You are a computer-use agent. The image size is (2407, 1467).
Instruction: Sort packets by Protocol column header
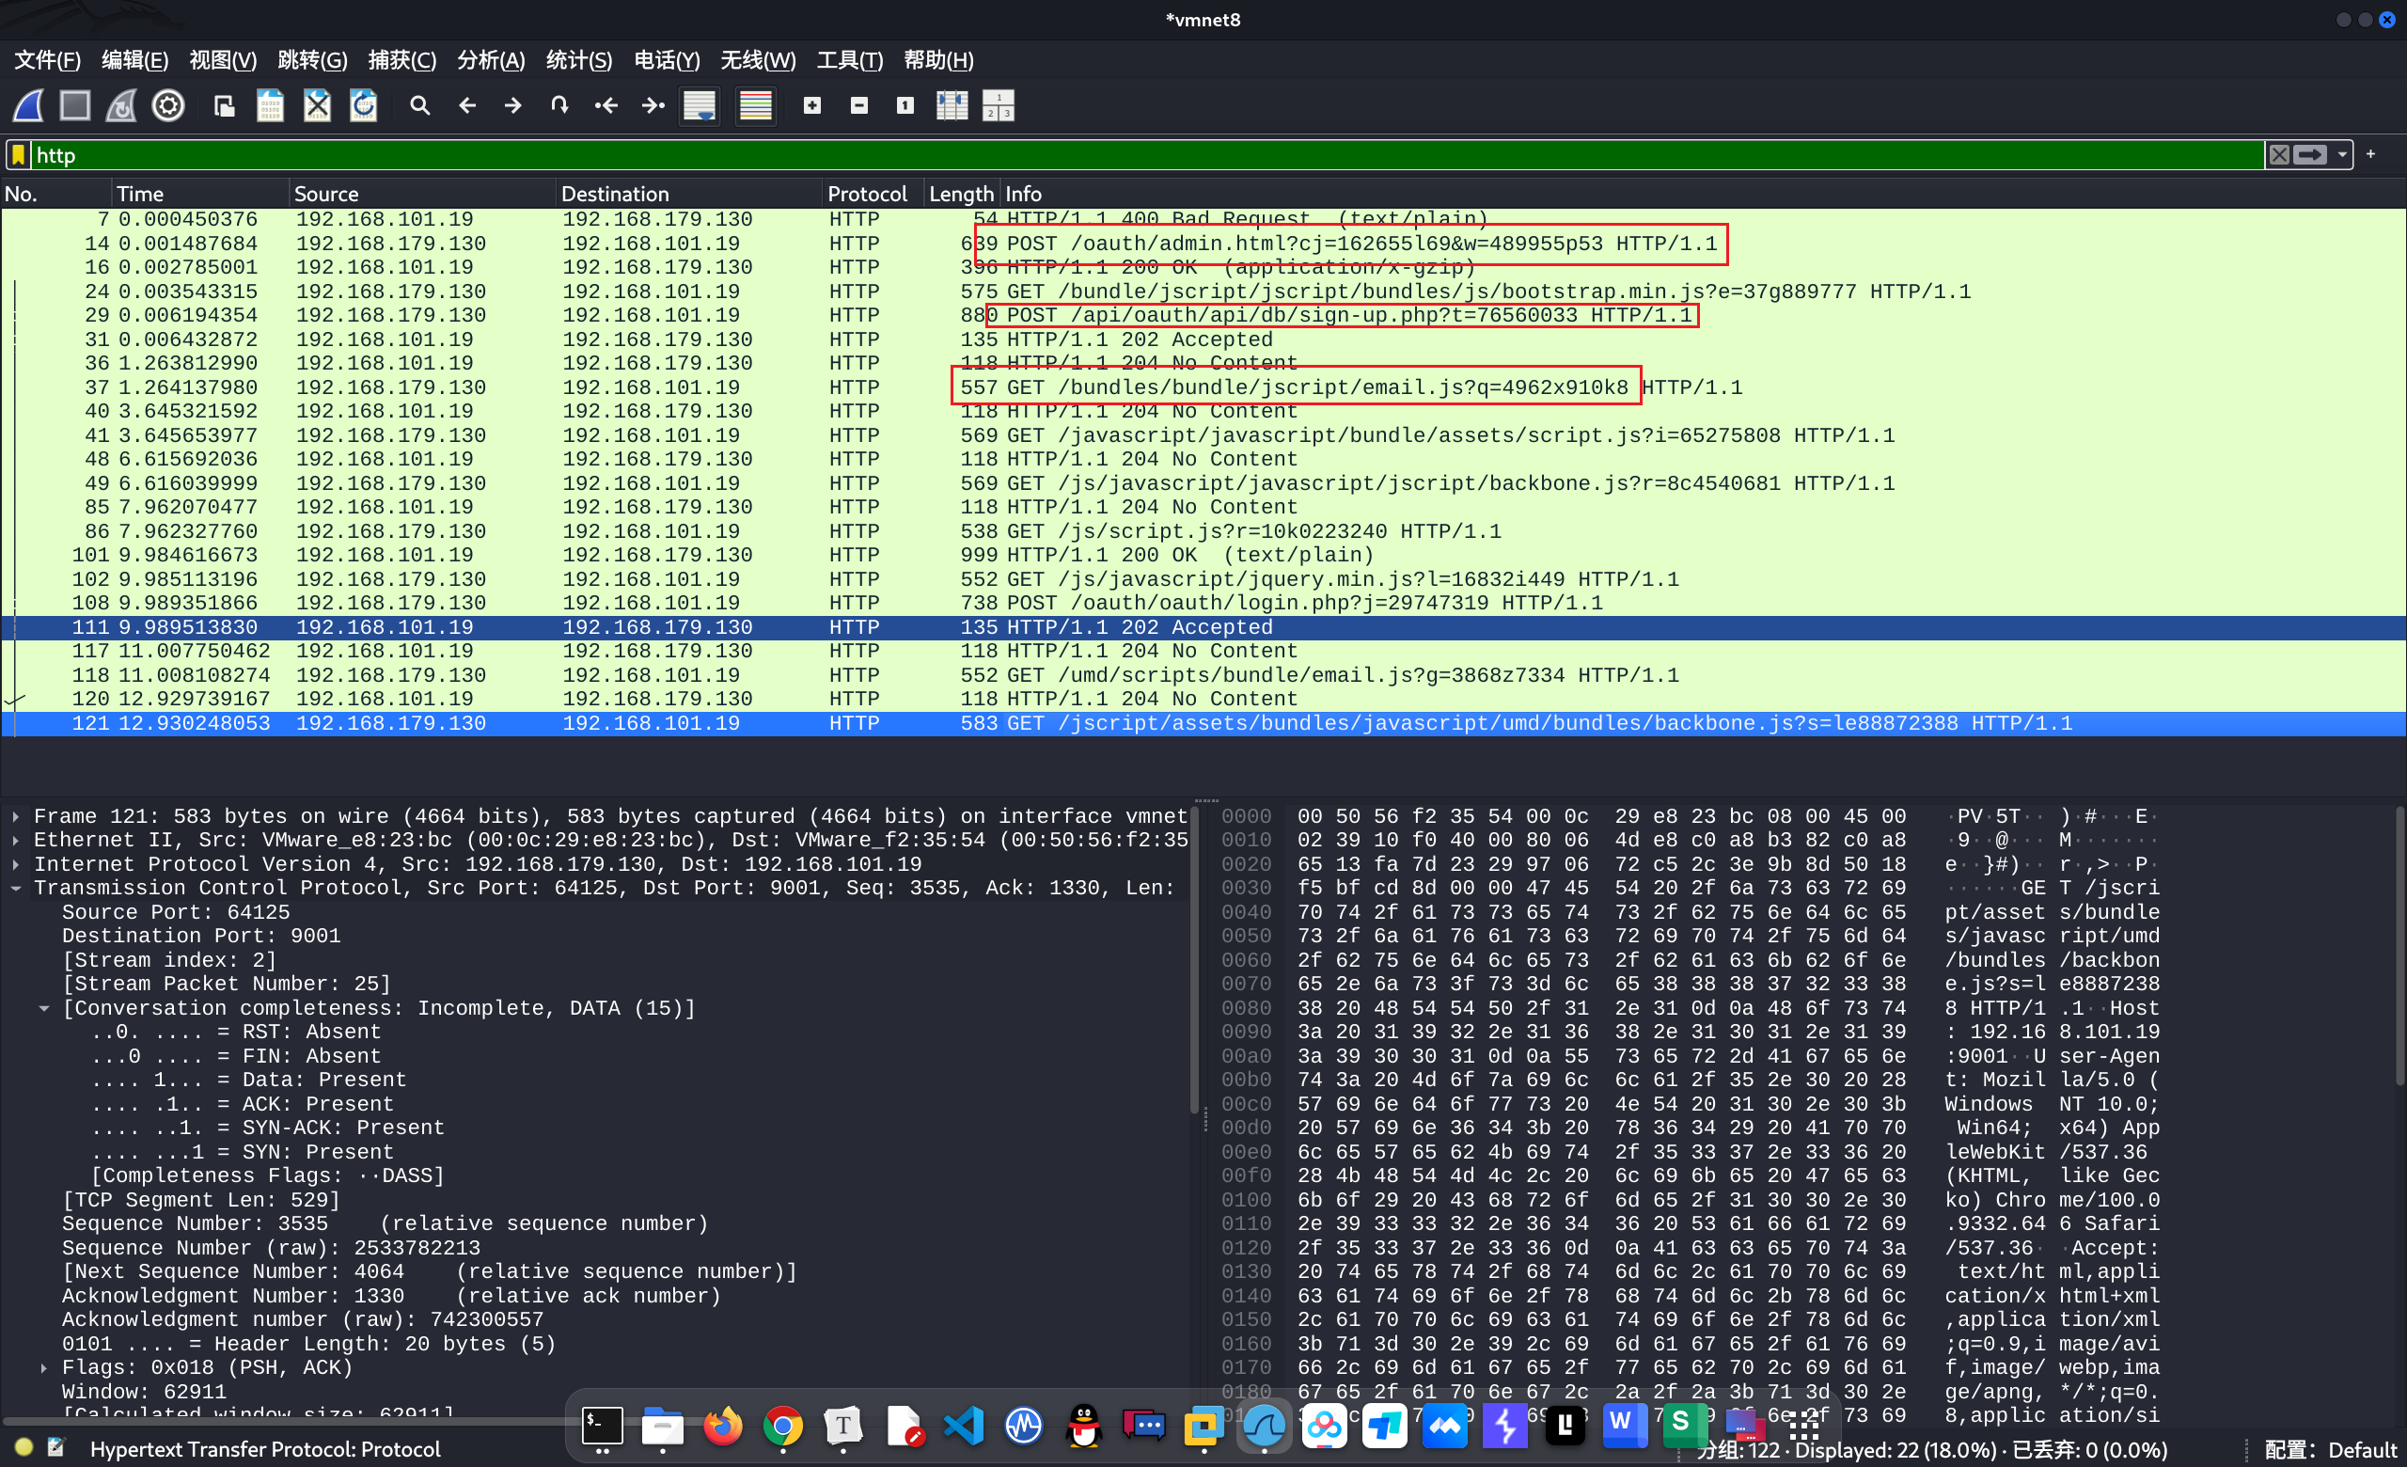[867, 194]
